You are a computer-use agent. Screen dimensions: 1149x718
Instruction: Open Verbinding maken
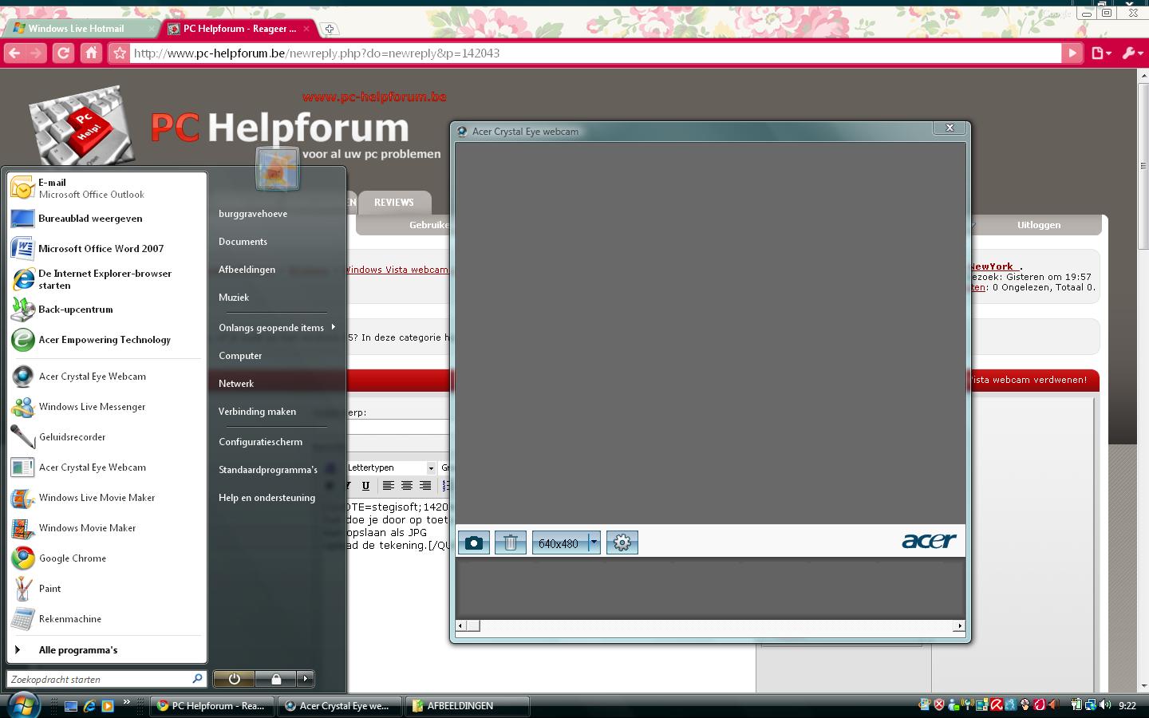(x=257, y=412)
